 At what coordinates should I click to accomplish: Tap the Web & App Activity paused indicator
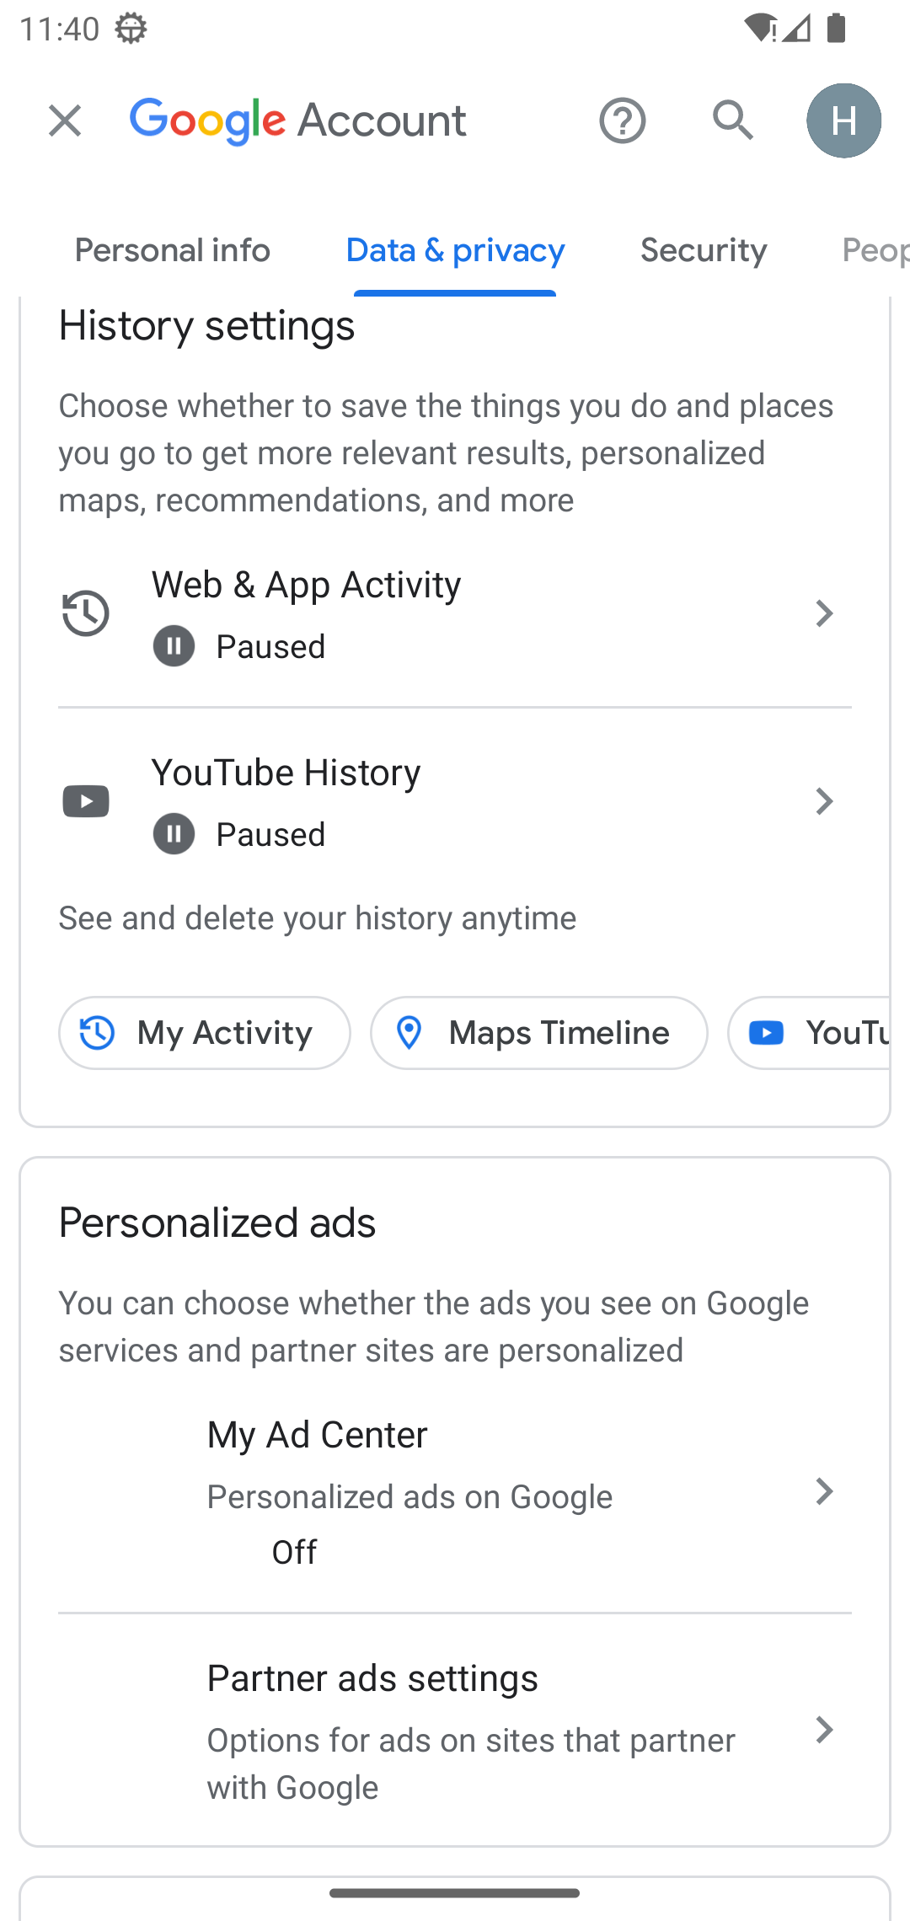174,646
